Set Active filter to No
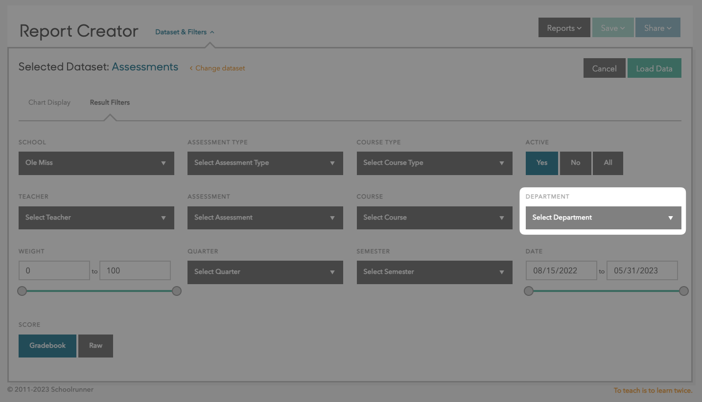This screenshot has width=702, height=402. pyautogui.click(x=575, y=163)
